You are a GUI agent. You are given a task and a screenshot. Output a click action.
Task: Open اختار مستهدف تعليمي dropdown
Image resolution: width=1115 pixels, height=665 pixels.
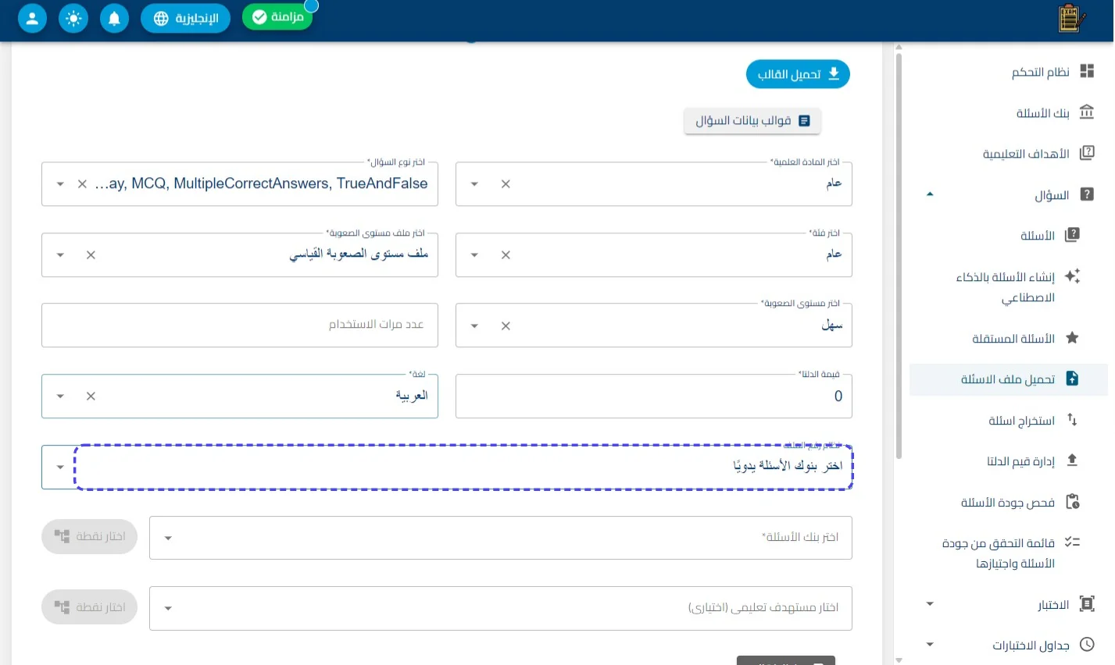point(501,608)
